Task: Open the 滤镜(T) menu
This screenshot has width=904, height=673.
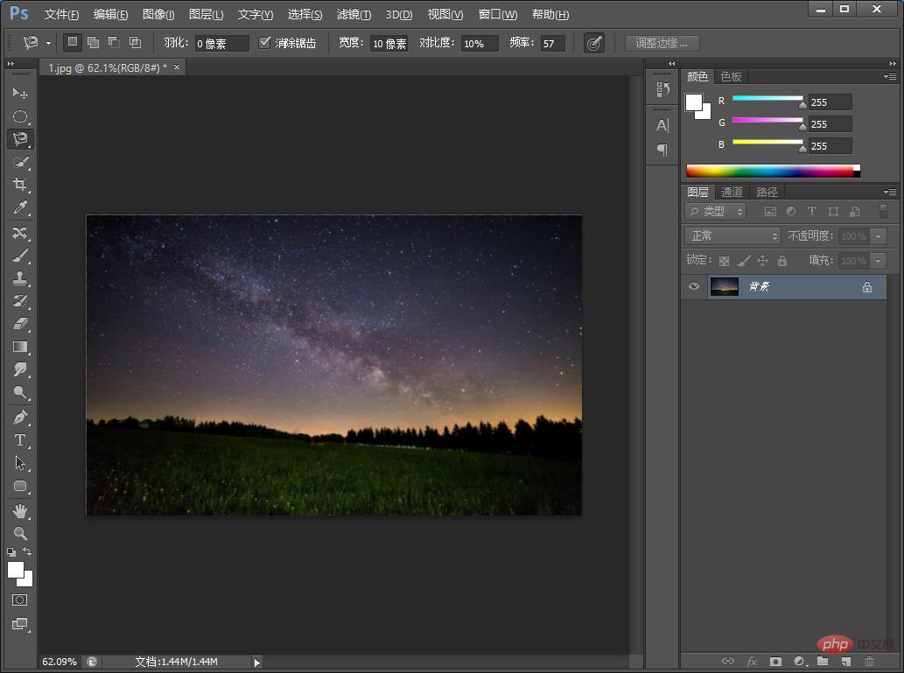Action: click(354, 14)
